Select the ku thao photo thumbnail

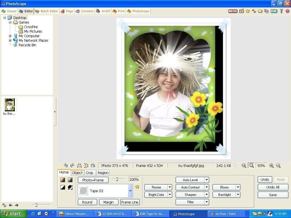tap(10, 105)
